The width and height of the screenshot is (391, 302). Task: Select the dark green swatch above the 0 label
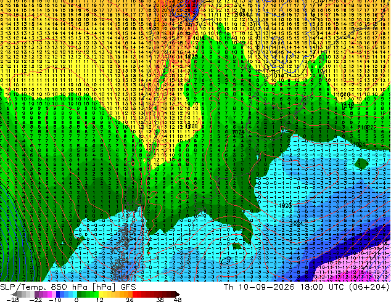(80, 294)
